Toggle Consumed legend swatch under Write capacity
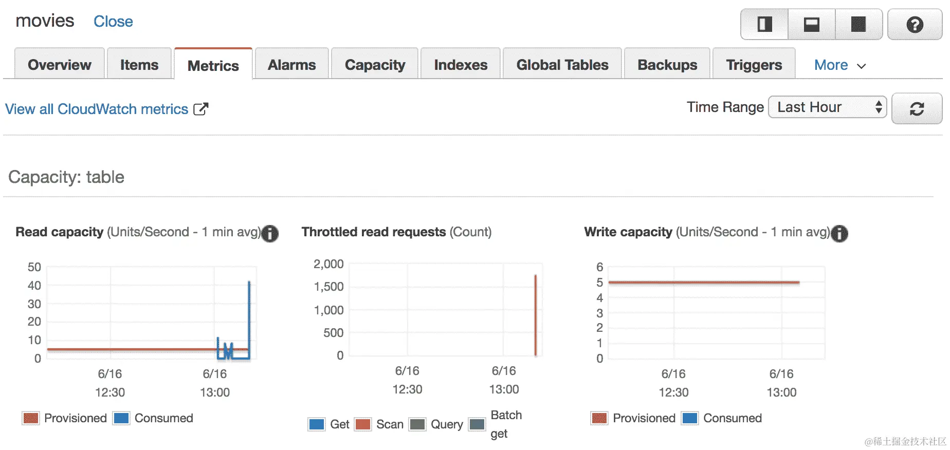Image resolution: width=950 pixels, height=450 pixels. click(x=690, y=418)
